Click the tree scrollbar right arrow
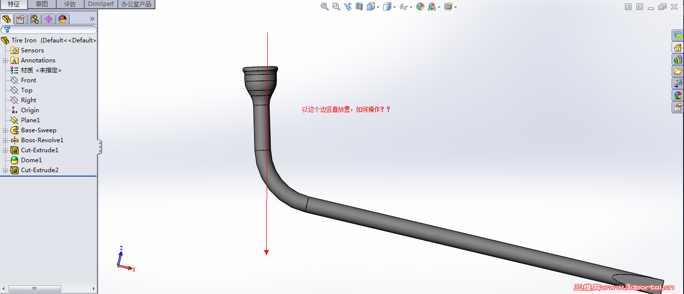The height and width of the screenshot is (294, 684). (x=94, y=289)
